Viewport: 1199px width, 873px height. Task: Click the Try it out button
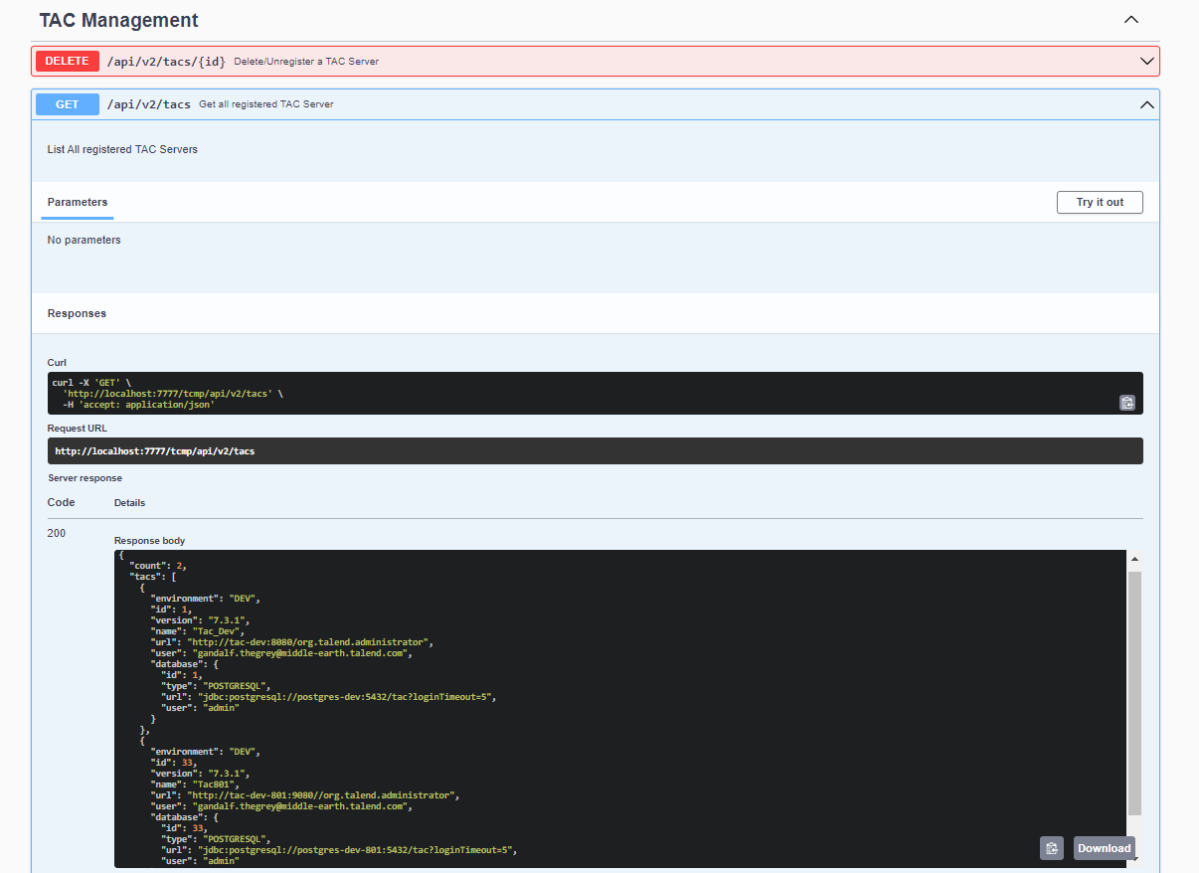(x=1100, y=202)
